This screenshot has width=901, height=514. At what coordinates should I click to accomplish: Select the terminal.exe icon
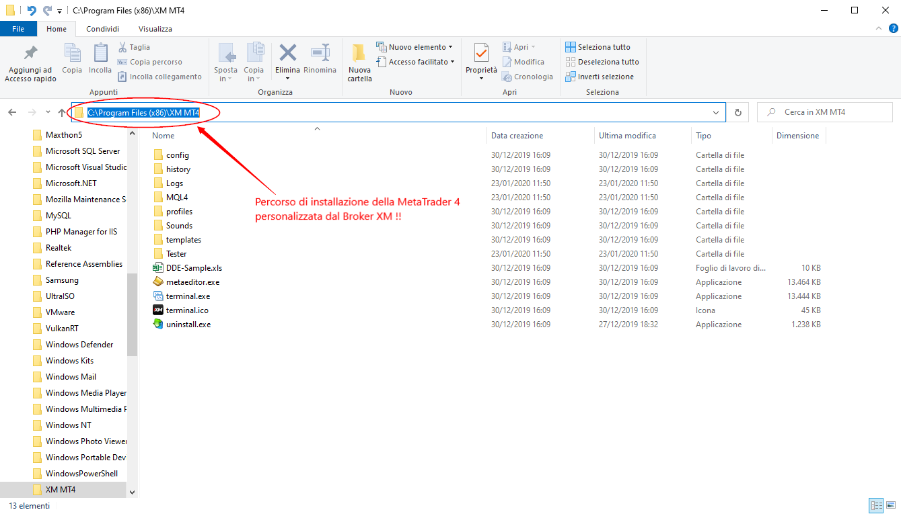point(158,296)
